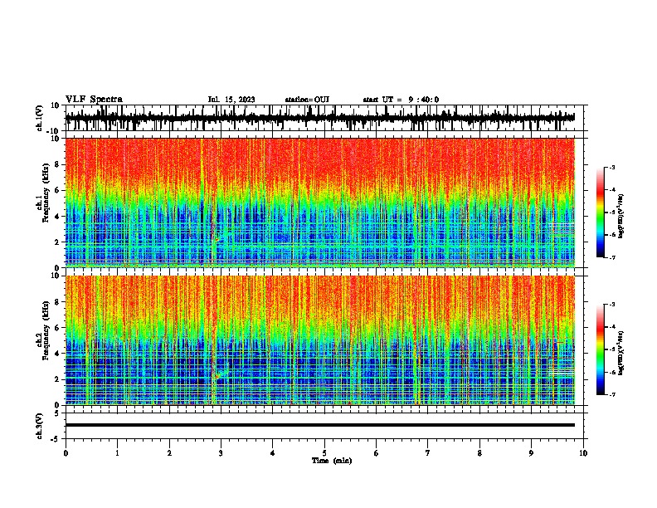The image size is (657, 508).
Task: Click the "4" kHz tick on ch.1 spectrogram
Action: tap(57, 217)
